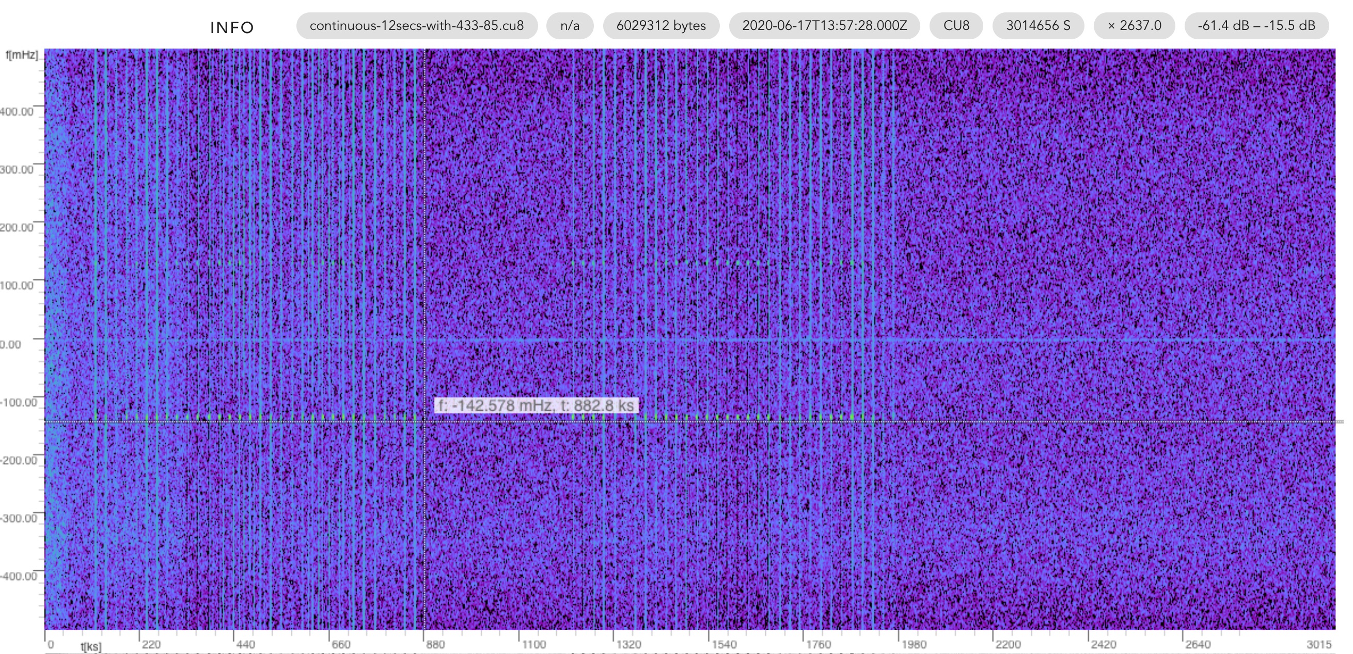Click the 880 tick on time axis
Viewport: 1353px width, 654px height.
pyautogui.click(x=435, y=644)
